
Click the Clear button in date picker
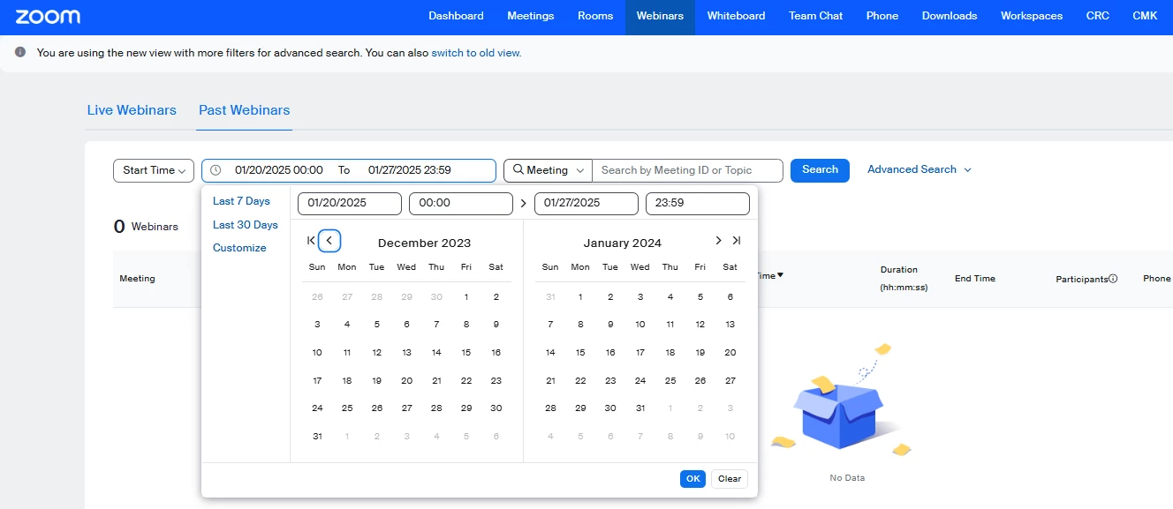click(730, 479)
